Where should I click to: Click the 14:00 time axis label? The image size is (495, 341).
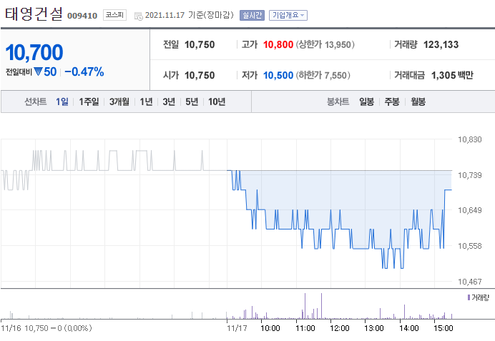pos(409,328)
